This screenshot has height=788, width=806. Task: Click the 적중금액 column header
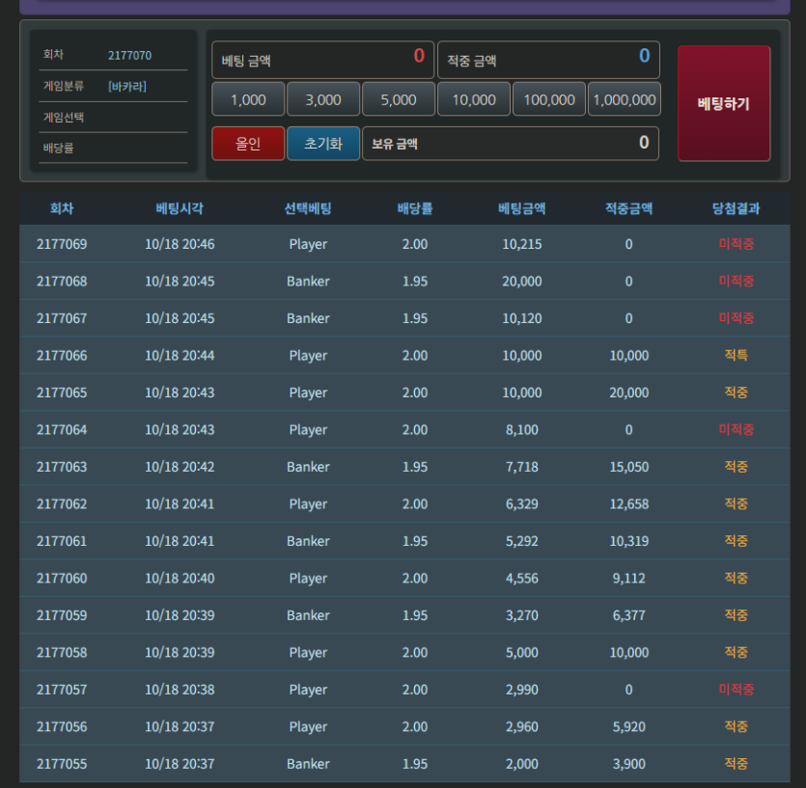[628, 208]
